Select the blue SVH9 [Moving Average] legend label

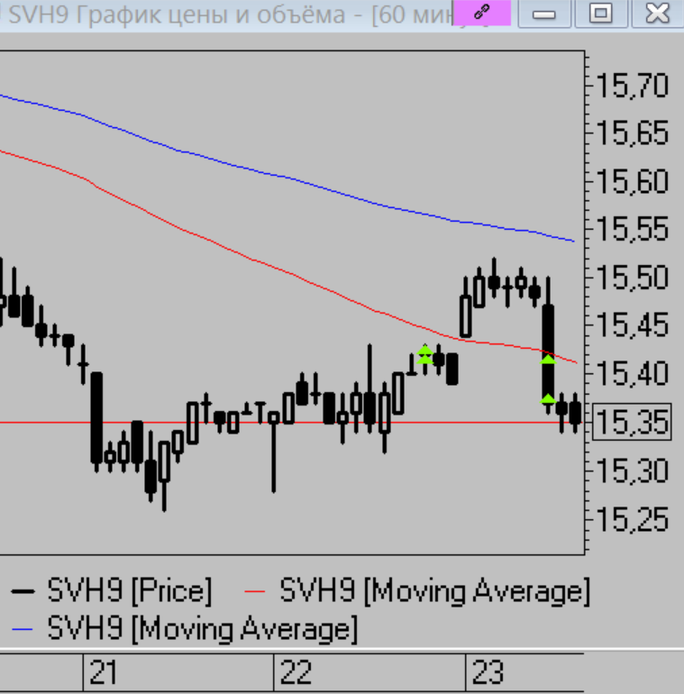click(x=202, y=627)
